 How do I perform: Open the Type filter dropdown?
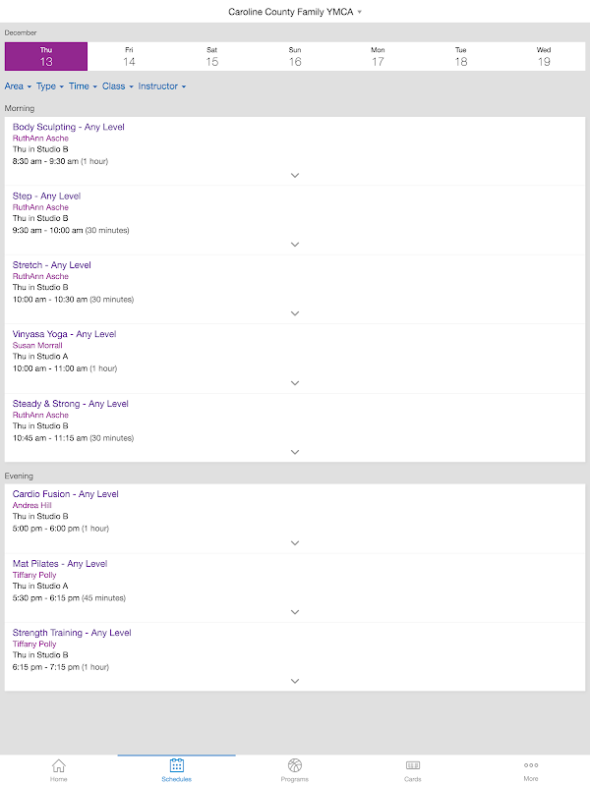coord(50,86)
